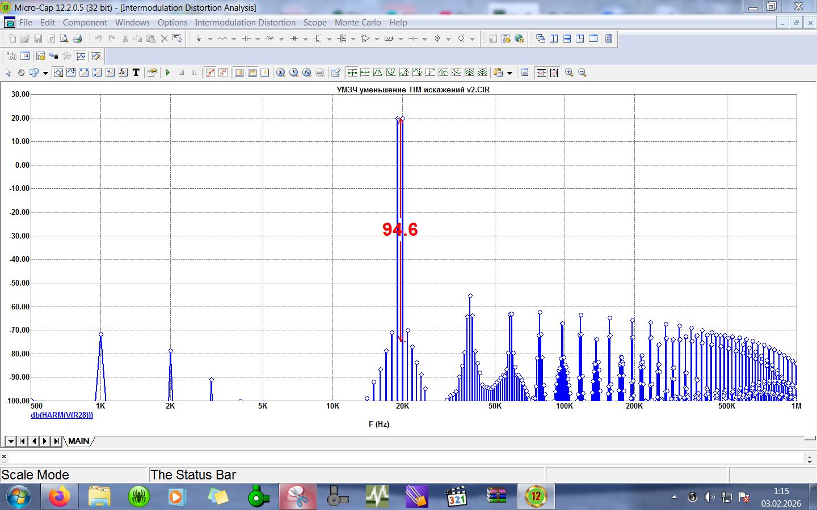Click the resistor component icon

coord(222,39)
